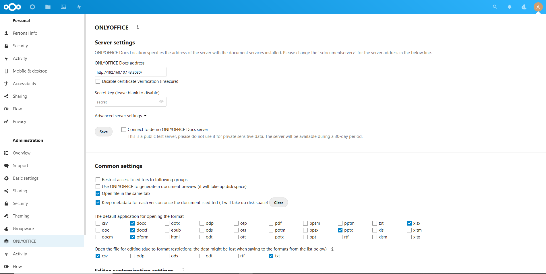The image size is (546, 274).
Task: Open the contacts menu icon
Action: (524, 7)
